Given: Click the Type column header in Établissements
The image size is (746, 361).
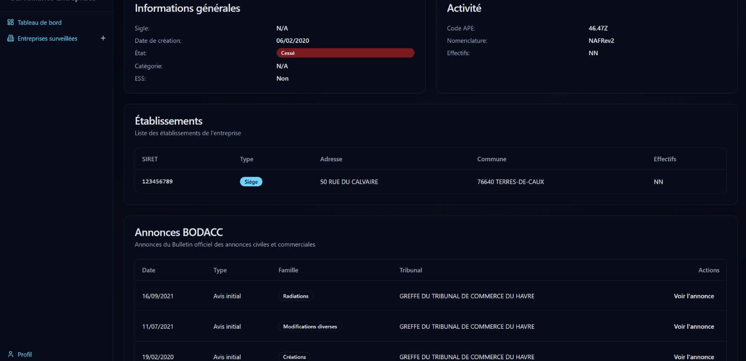Looking at the screenshot, I should click(246, 159).
